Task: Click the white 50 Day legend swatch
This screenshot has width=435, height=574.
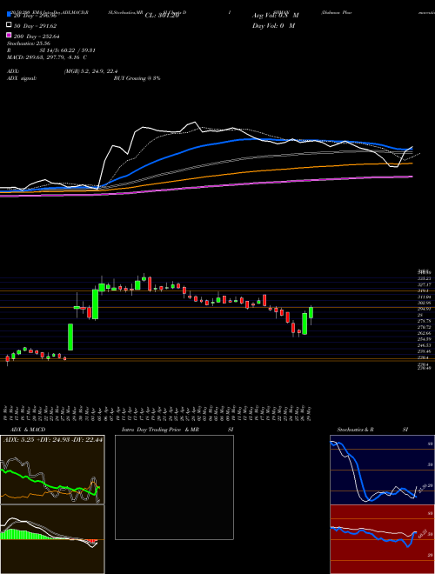Action: click(9, 25)
